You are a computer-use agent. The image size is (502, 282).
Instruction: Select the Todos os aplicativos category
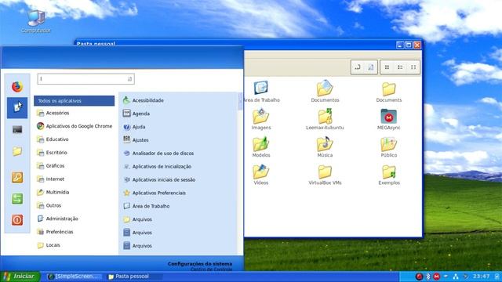[75, 101]
